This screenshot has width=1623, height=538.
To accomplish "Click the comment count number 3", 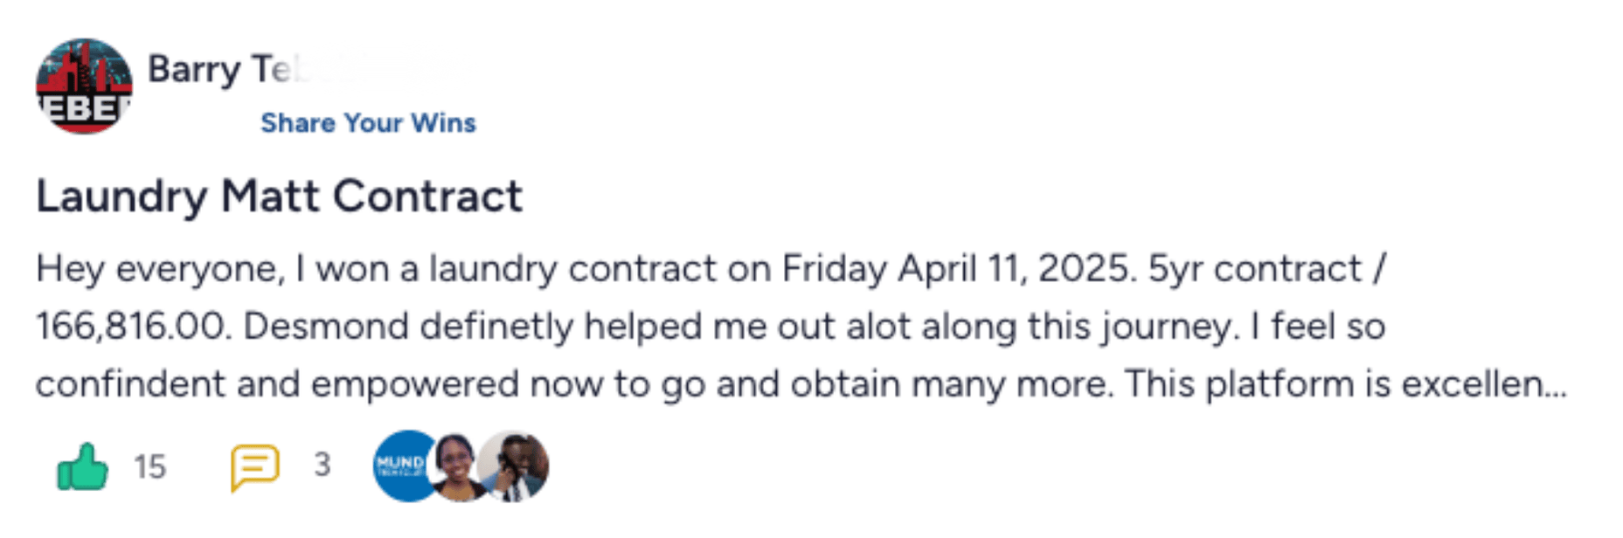I will [x=323, y=466].
